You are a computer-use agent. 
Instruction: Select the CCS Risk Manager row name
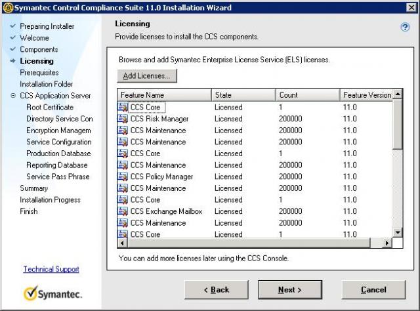159,119
